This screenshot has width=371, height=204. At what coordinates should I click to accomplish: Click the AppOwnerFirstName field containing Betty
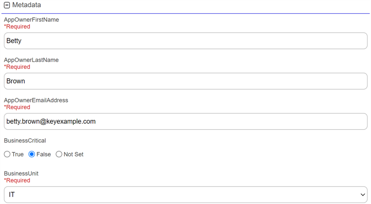185,41
